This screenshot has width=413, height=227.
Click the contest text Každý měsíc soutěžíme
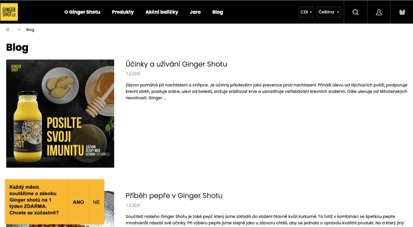click(x=34, y=200)
